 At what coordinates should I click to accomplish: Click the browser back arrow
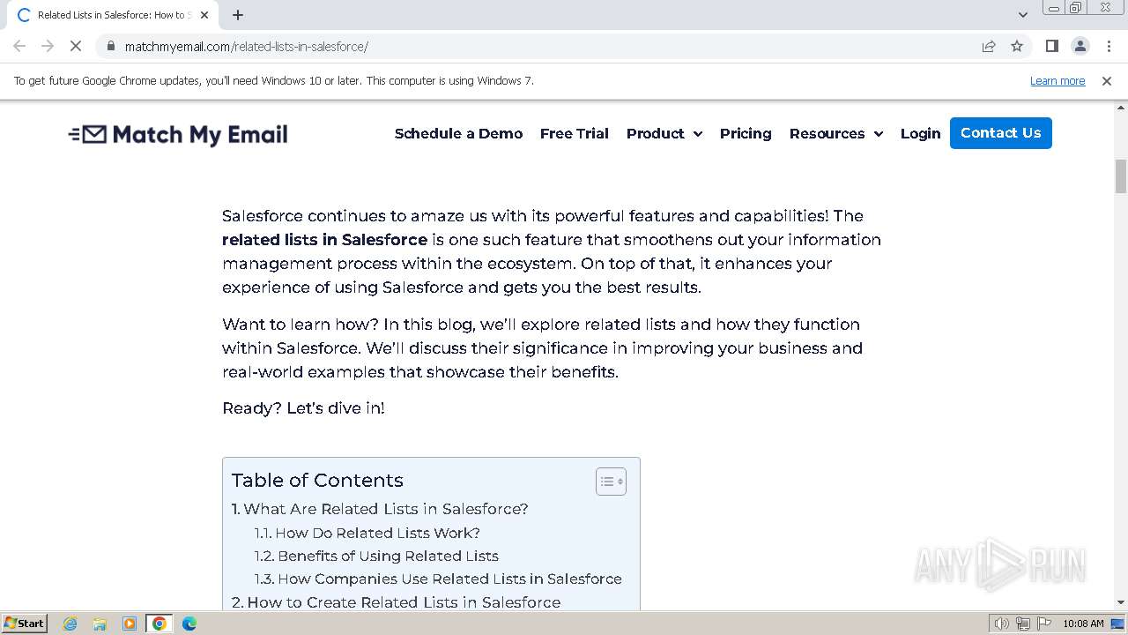[x=19, y=46]
